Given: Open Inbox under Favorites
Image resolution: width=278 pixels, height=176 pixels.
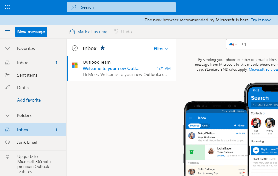Looking at the screenshot, I should [33, 63].
